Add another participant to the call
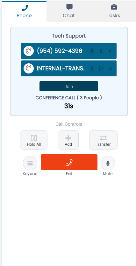136x266 pixels. click(68, 140)
